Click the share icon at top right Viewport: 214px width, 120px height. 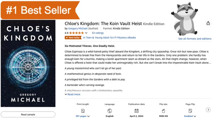coord(208,23)
